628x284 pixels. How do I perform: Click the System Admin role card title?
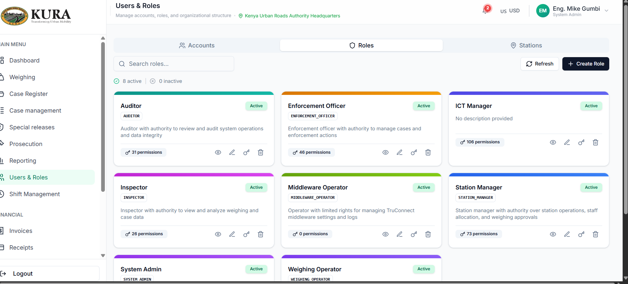(141, 269)
